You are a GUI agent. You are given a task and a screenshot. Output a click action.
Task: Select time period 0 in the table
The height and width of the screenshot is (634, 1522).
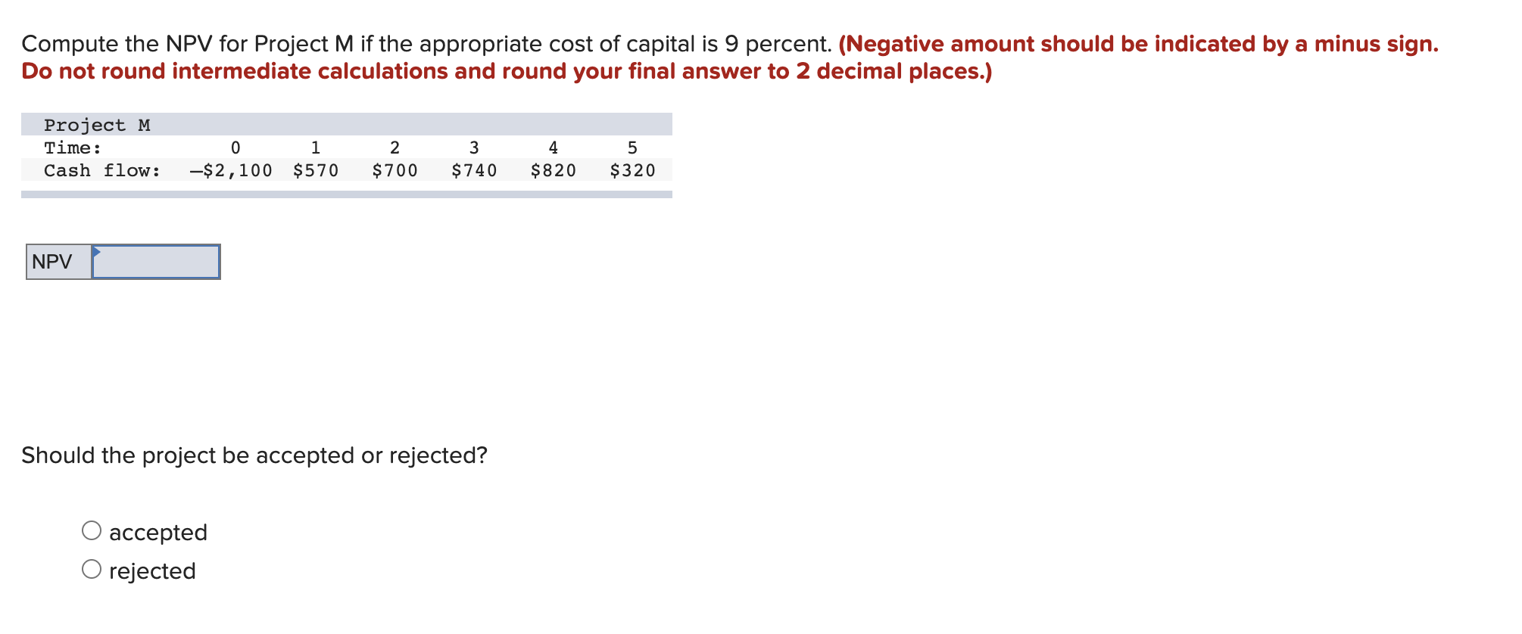click(x=235, y=147)
